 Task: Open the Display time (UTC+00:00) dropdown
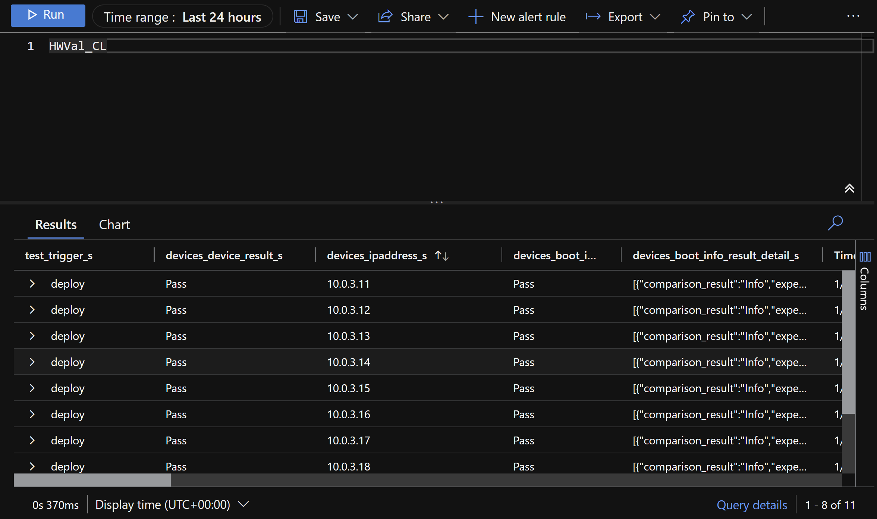coord(172,504)
